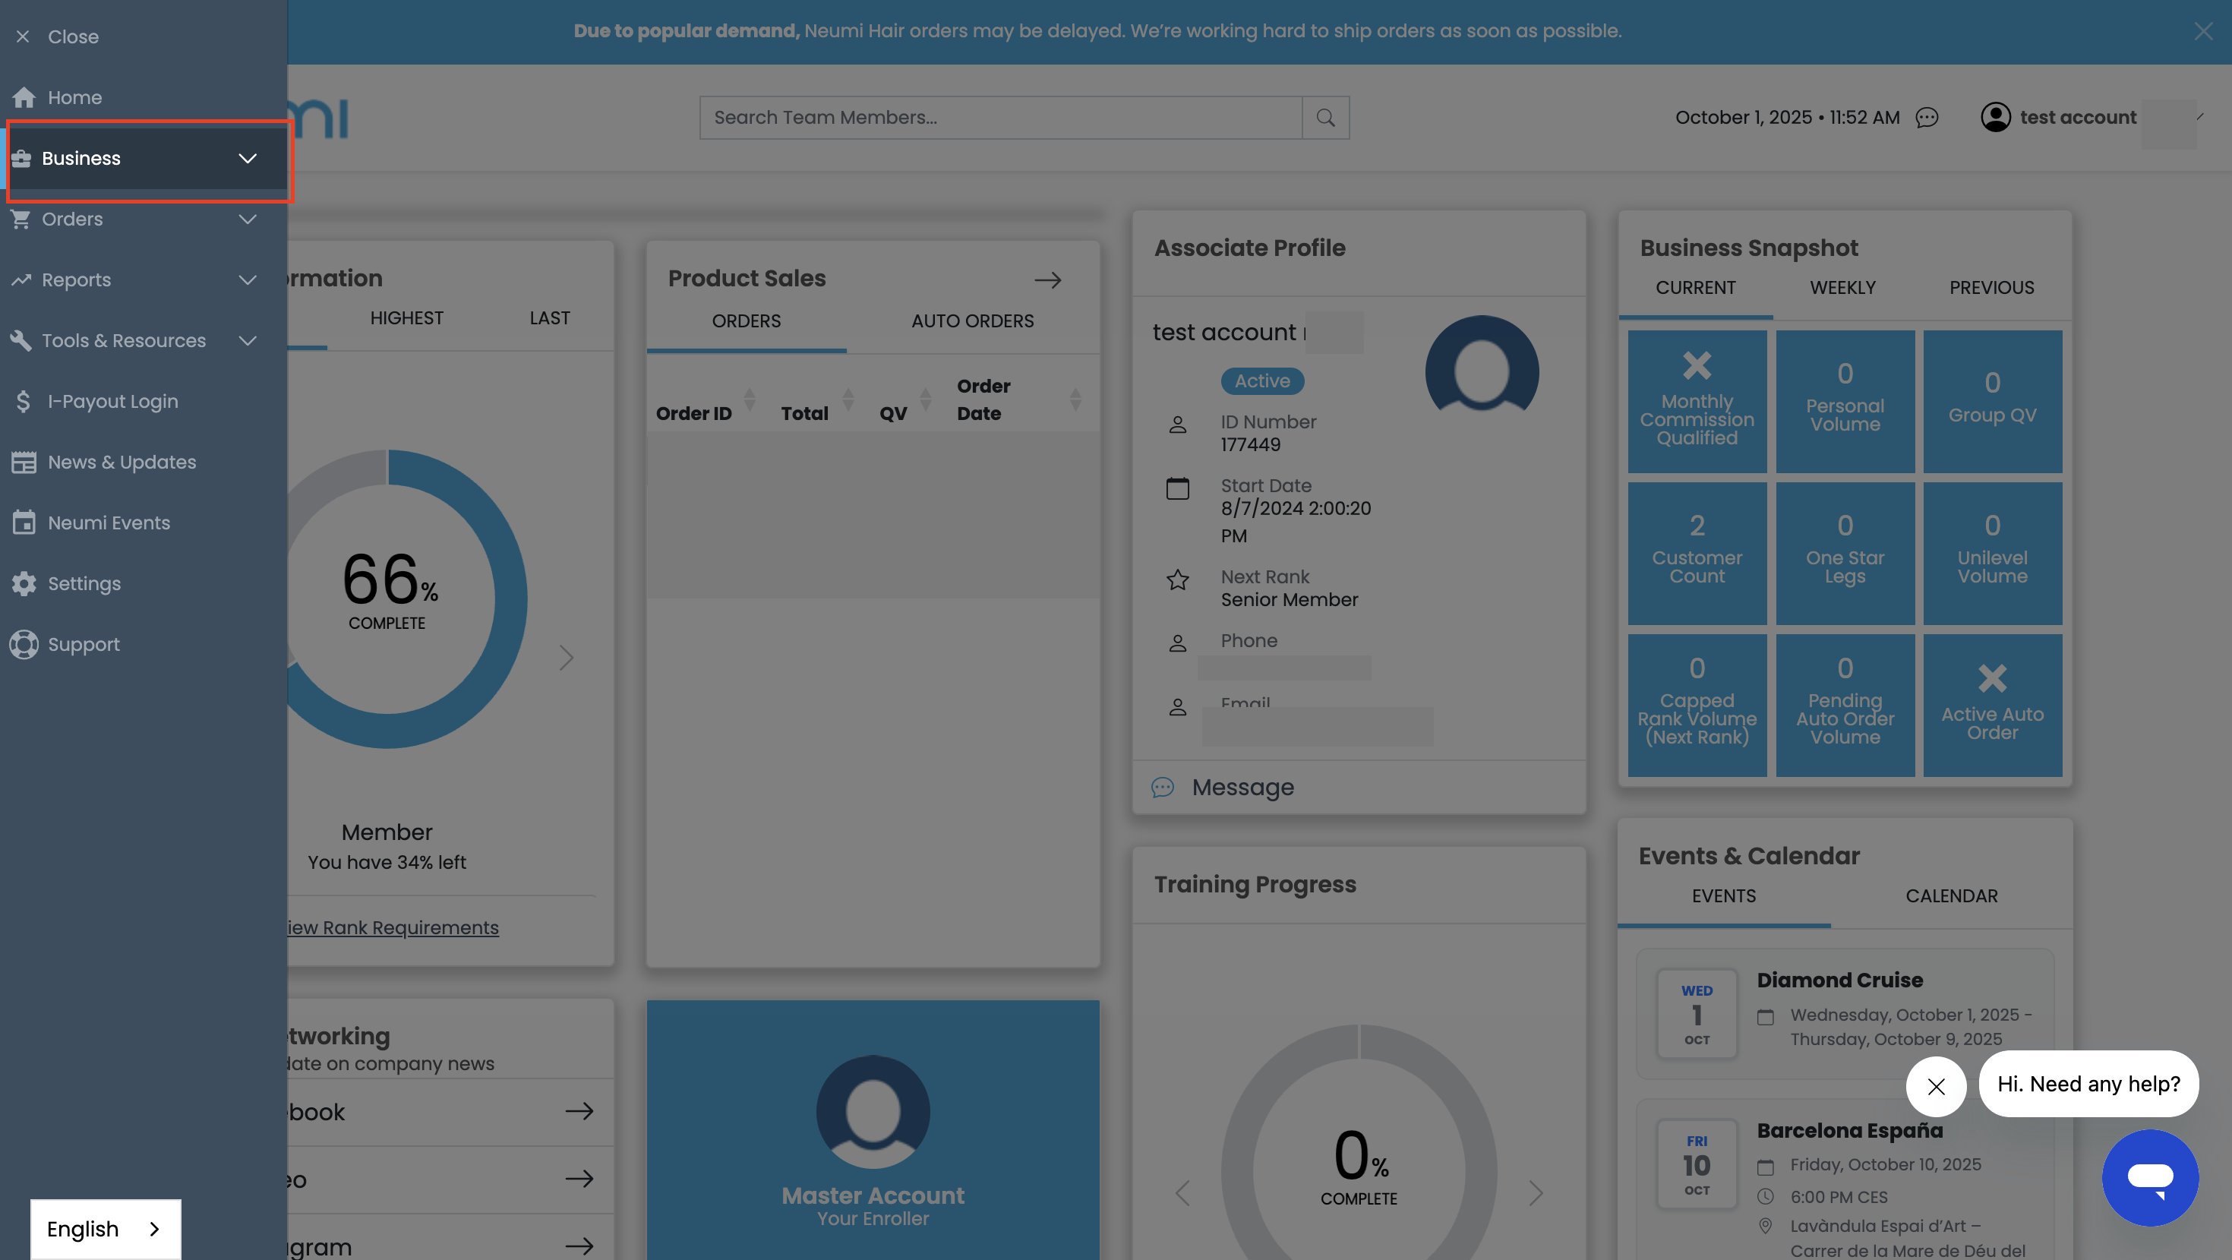Click the Home icon in sidebar

coord(24,97)
